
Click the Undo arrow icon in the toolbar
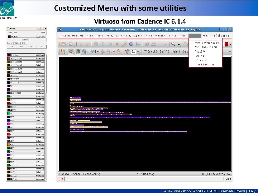(81, 44)
